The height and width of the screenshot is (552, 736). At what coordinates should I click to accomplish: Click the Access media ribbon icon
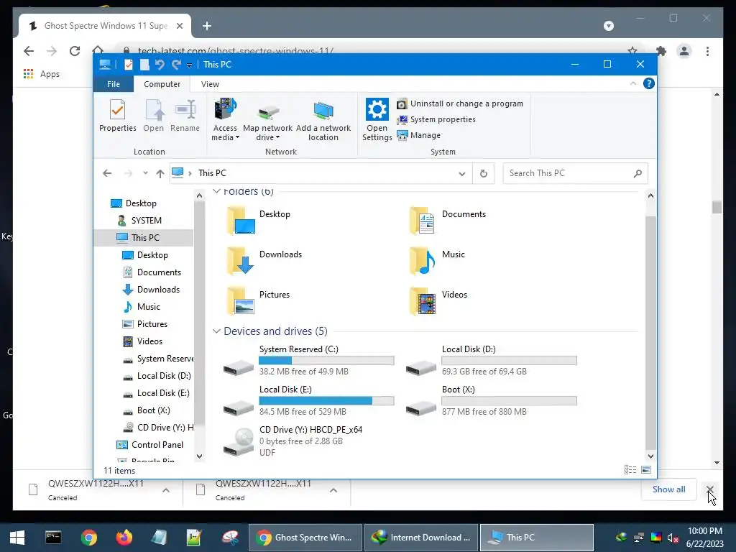[225, 119]
